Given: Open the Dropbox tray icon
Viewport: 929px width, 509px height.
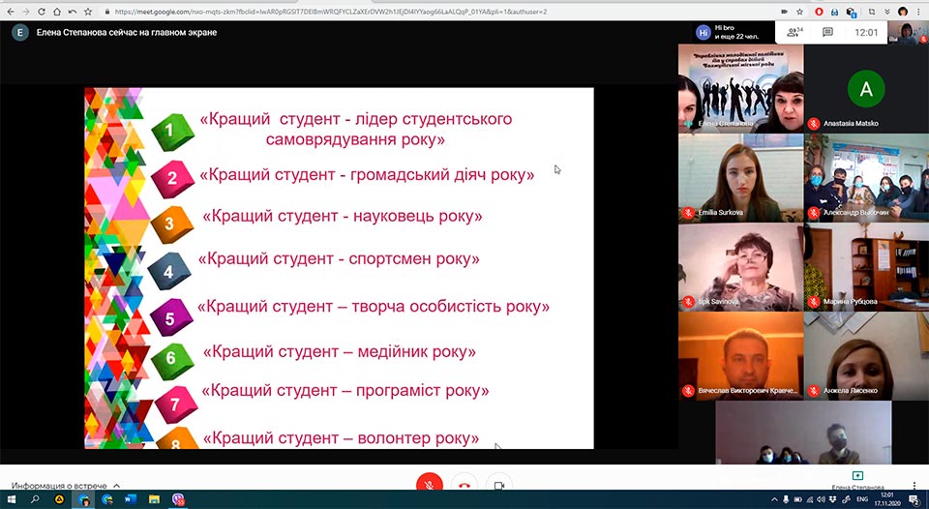Looking at the screenshot, I should click(x=833, y=500).
